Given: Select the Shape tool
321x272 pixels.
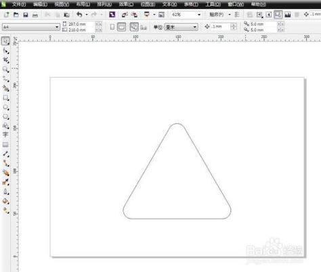Looking at the screenshot, I should [x=6, y=51].
